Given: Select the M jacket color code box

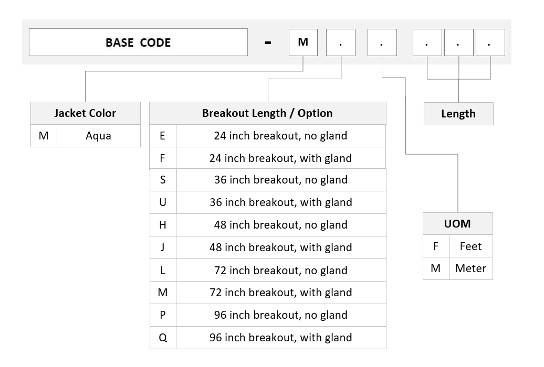Looking at the screenshot, I should click(303, 42).
